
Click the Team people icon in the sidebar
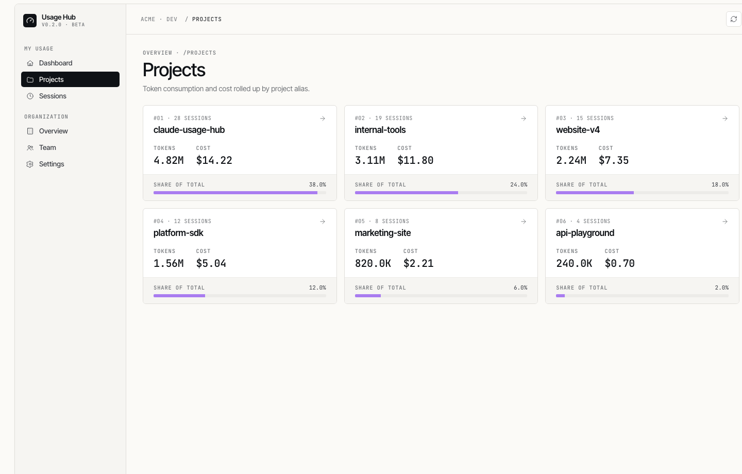pos(30,148)
